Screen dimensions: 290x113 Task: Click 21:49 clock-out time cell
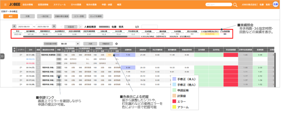143,55
